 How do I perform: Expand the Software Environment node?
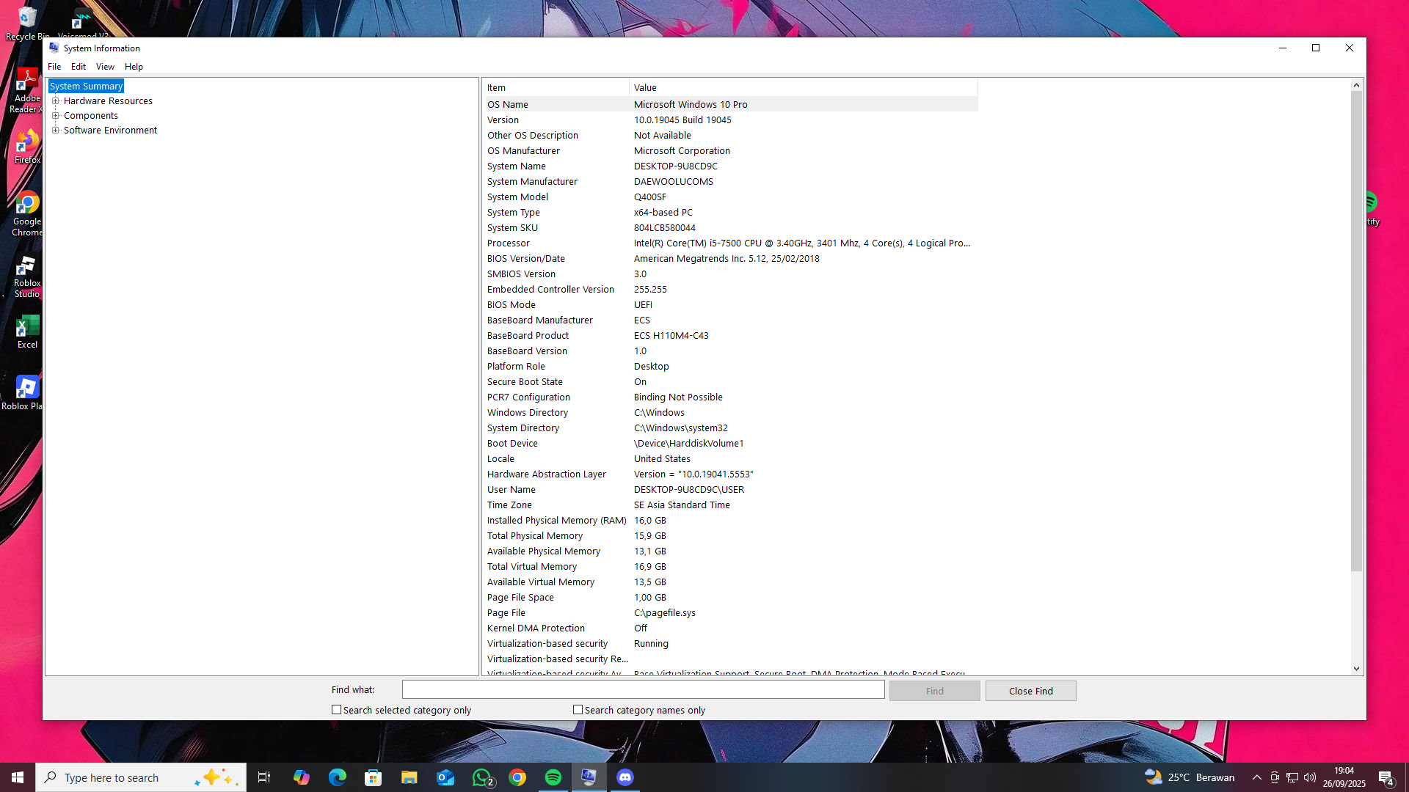56,131
